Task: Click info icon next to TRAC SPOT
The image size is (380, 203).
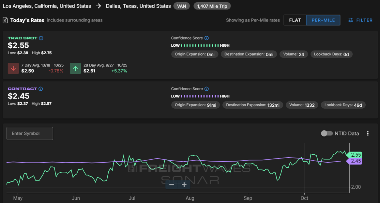Action: pyautogui.click(x=41, y=38)
